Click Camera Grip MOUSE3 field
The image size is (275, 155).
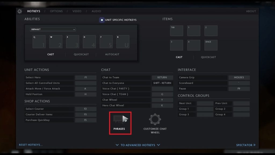pyautogui.click(x=239, y=77)
